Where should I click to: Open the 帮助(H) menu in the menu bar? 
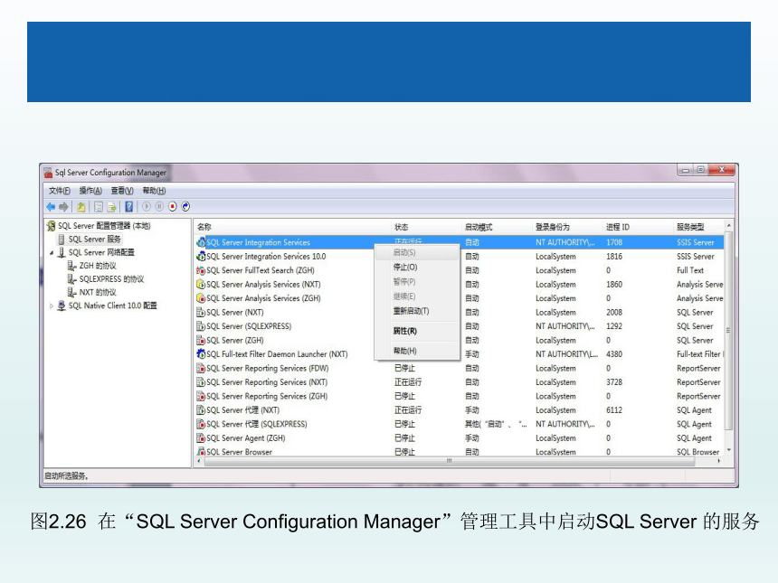coord(154,191)
